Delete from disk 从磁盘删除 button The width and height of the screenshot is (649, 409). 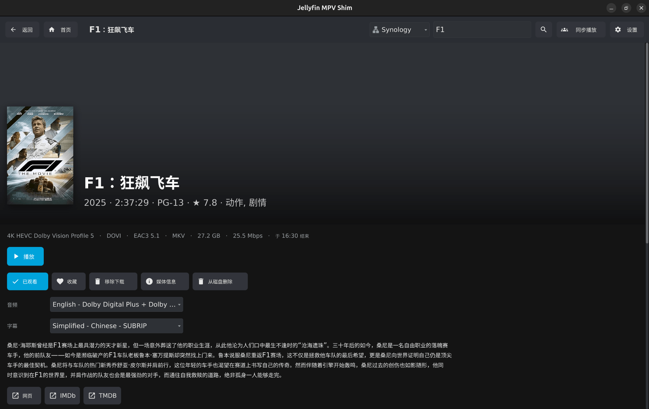[220, 281]
